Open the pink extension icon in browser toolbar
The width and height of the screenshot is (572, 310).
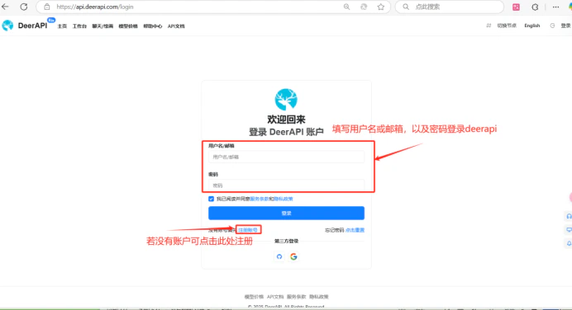pos(516,7)
